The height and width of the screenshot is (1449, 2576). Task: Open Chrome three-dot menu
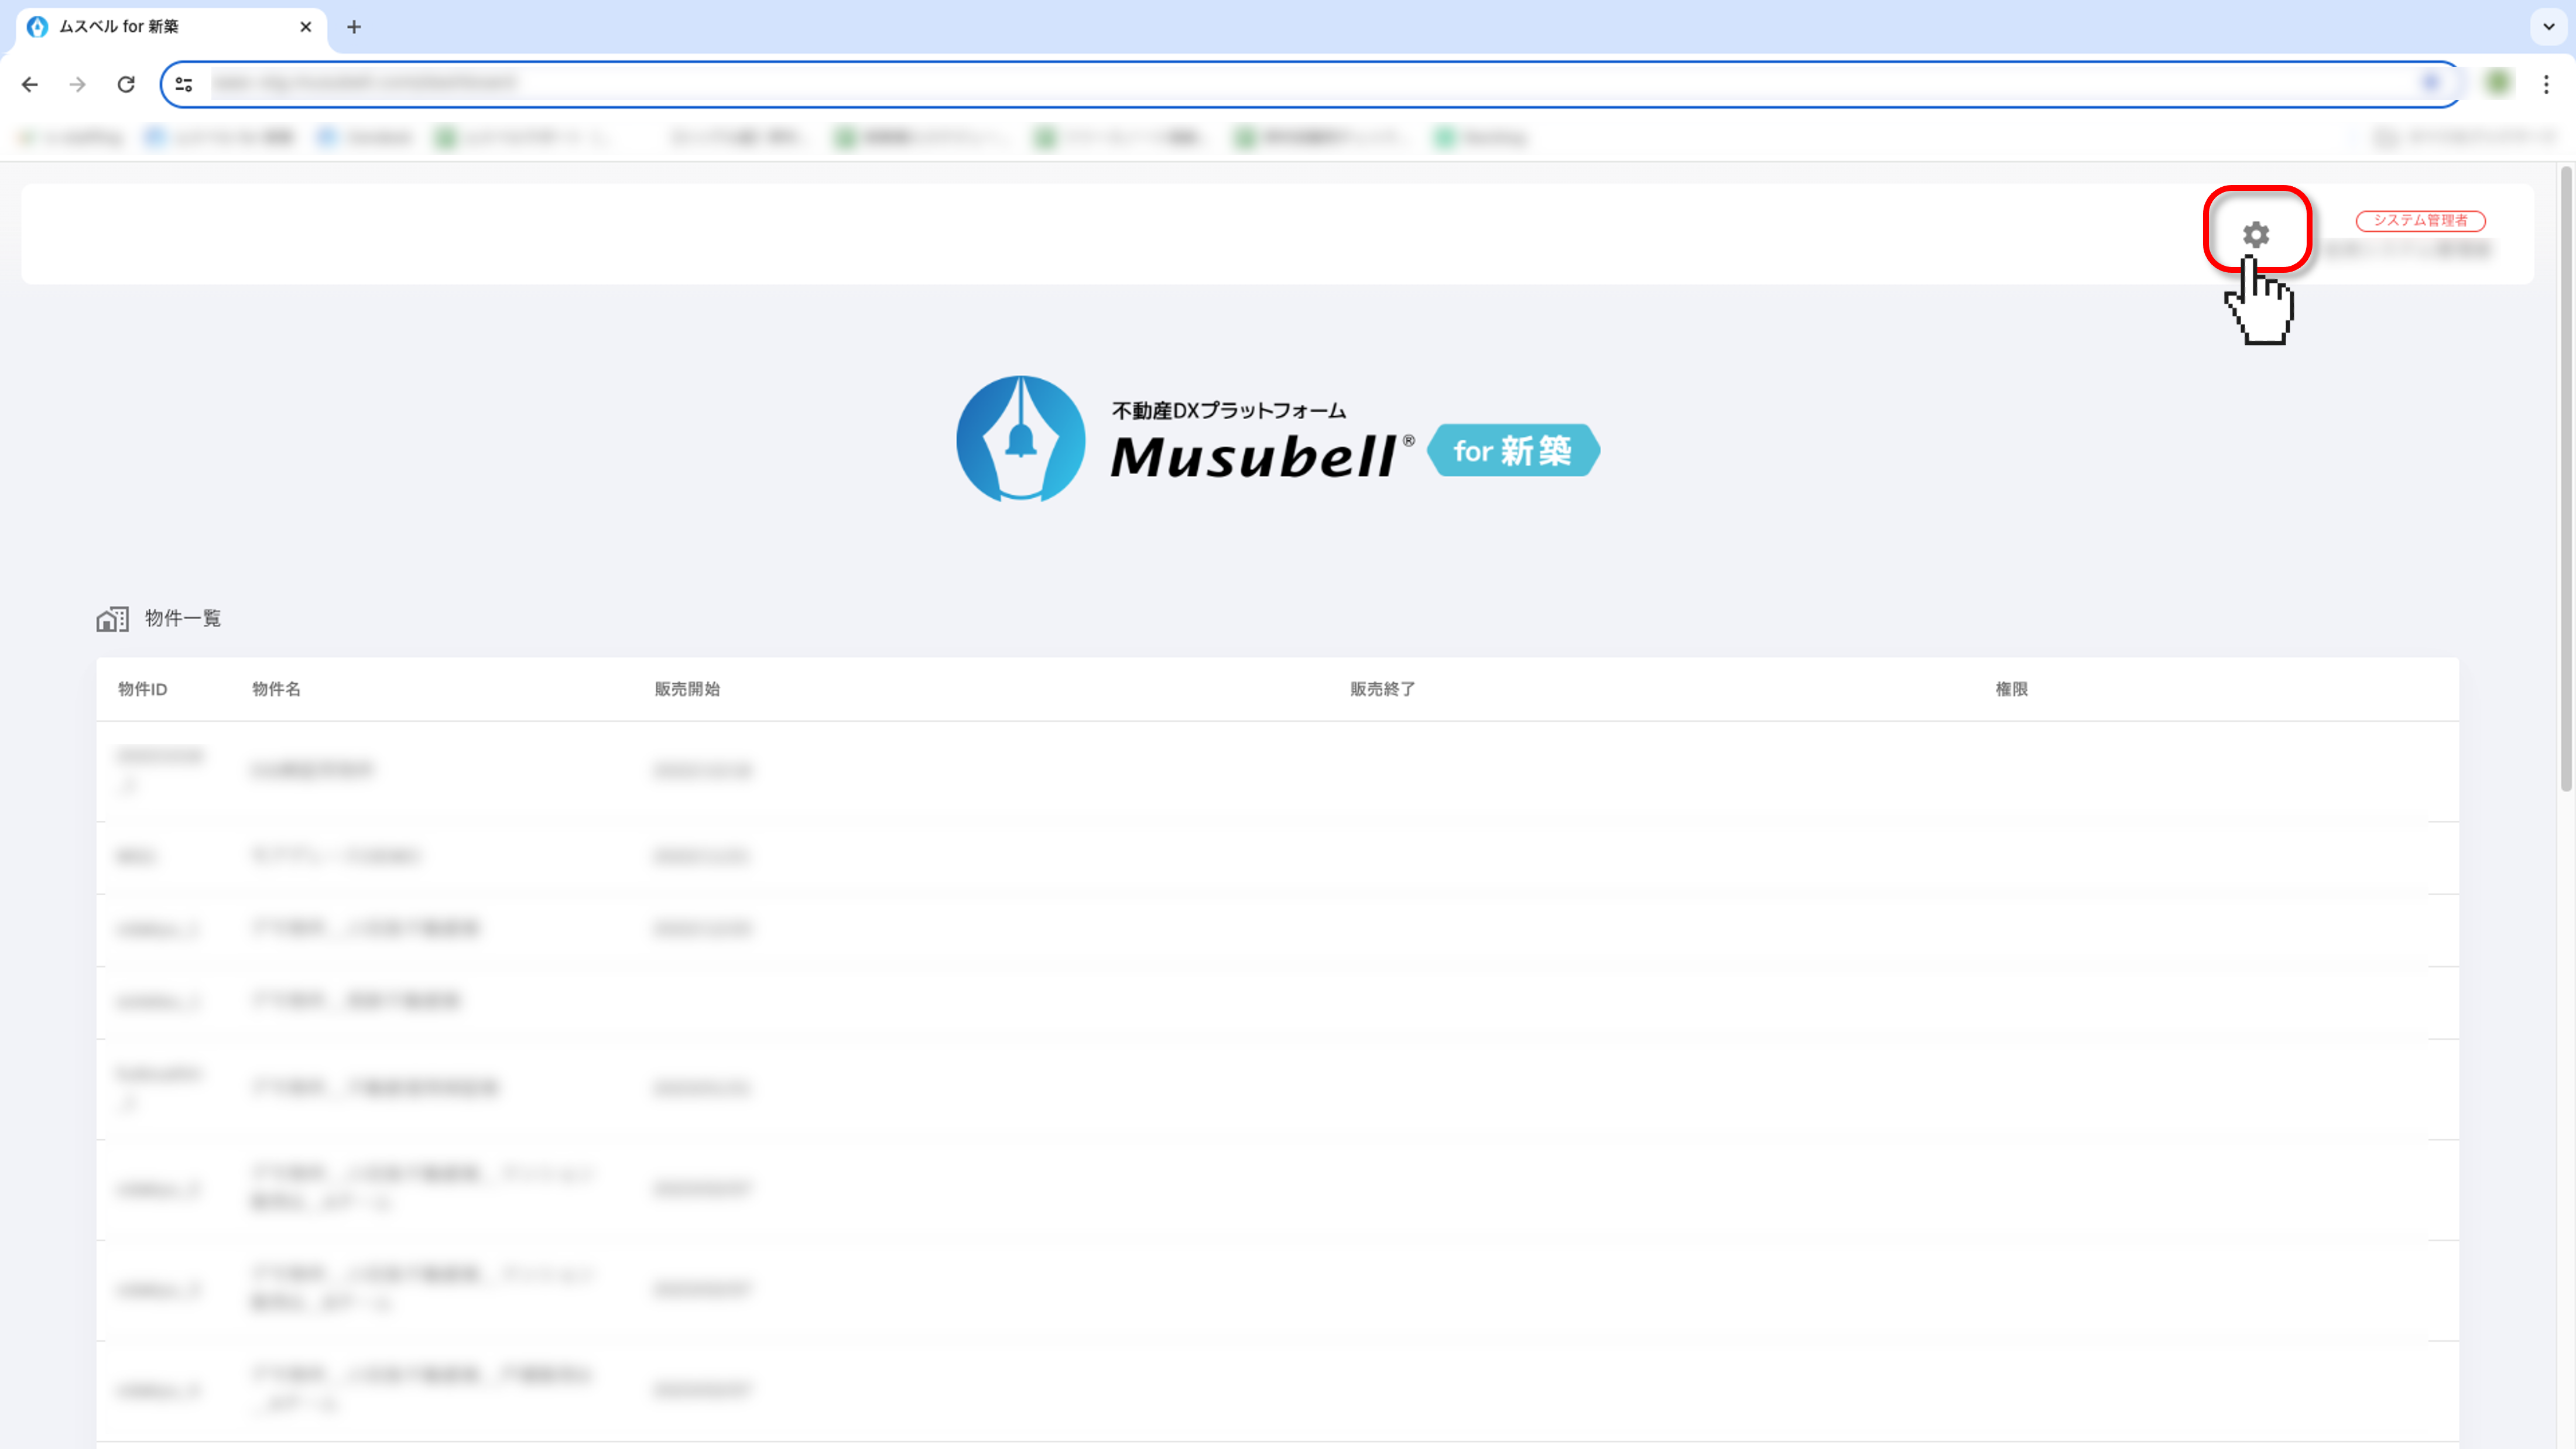2546,85
